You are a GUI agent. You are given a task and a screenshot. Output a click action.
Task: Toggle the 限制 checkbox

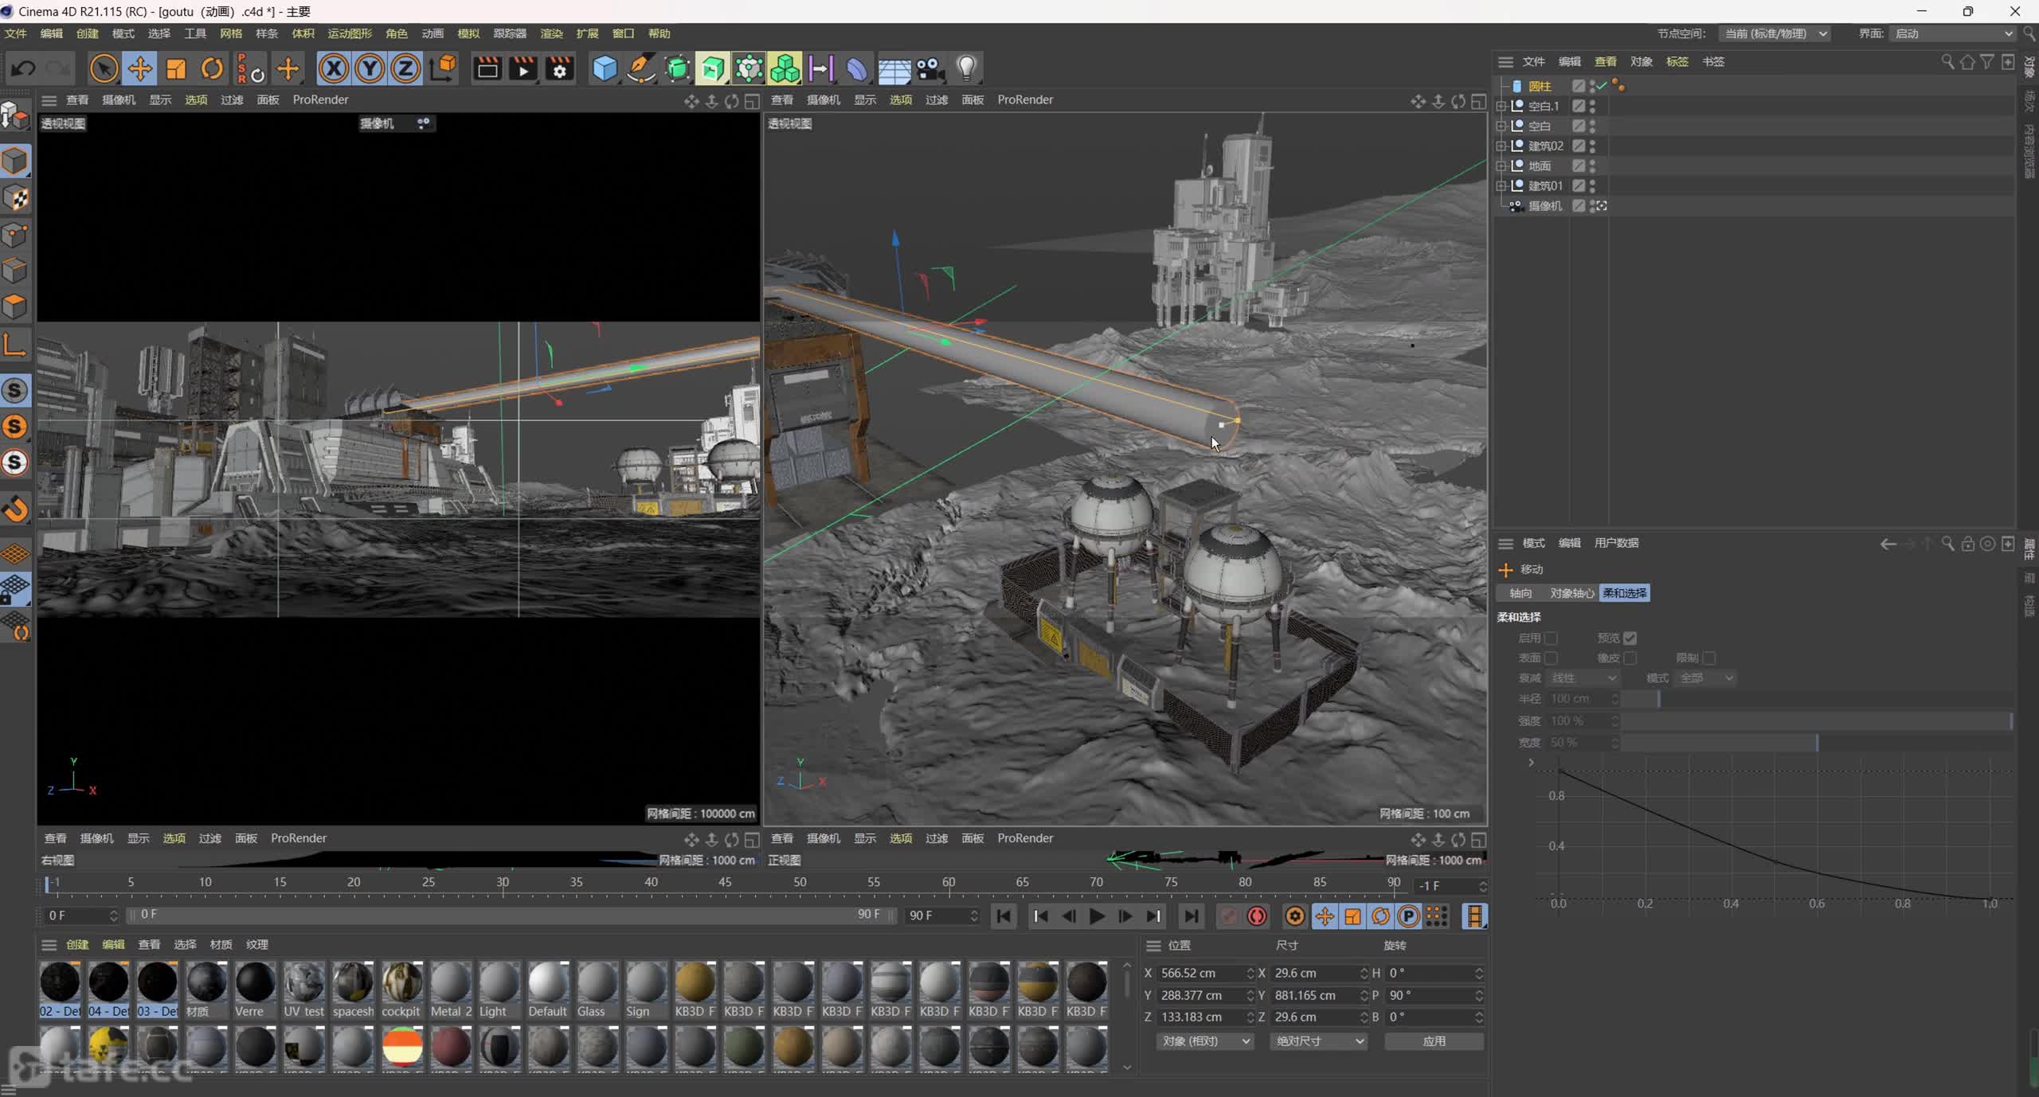click(1708, 658)
